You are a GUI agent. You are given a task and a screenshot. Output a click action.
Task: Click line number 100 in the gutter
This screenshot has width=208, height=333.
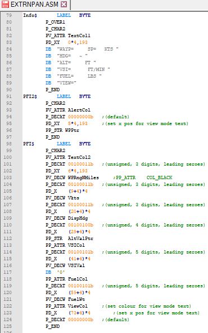(8, 157)
